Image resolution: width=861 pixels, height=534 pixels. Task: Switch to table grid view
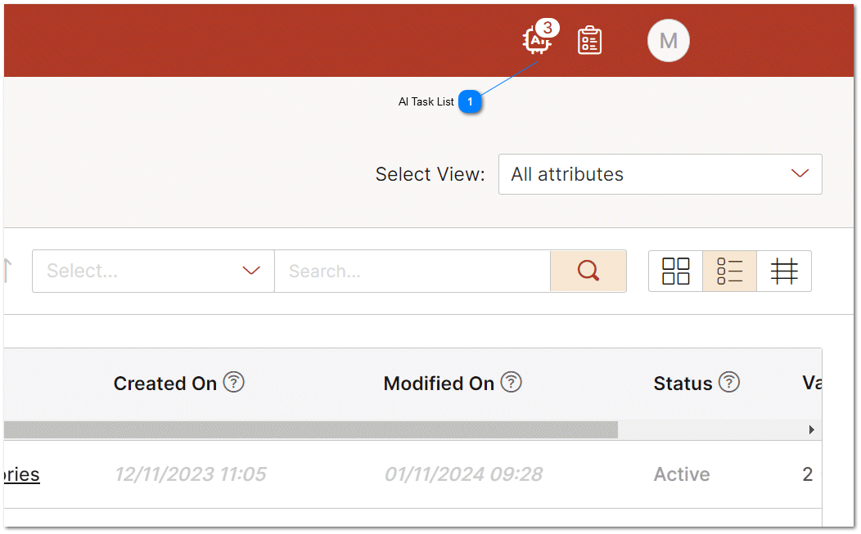point(784,271)
